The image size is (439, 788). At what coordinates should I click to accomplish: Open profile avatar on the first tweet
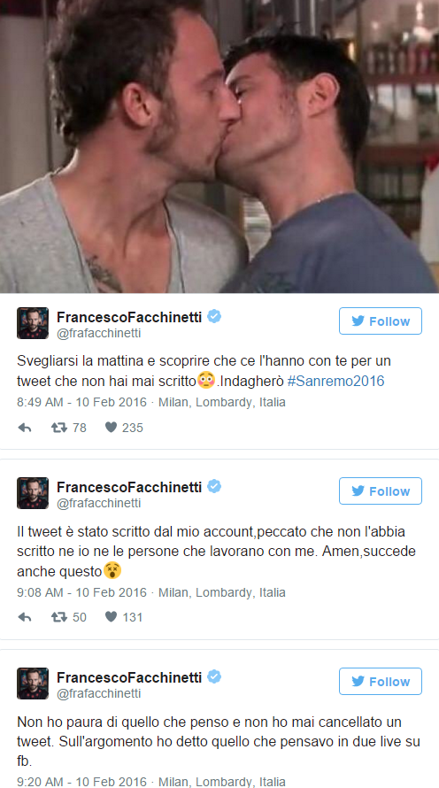tap(33, 323)
